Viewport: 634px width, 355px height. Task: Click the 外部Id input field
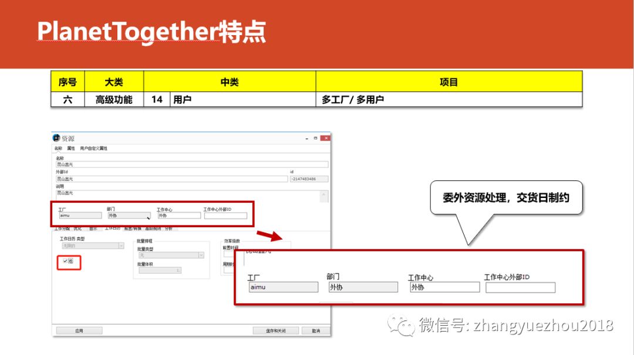(x=171, y=179)
